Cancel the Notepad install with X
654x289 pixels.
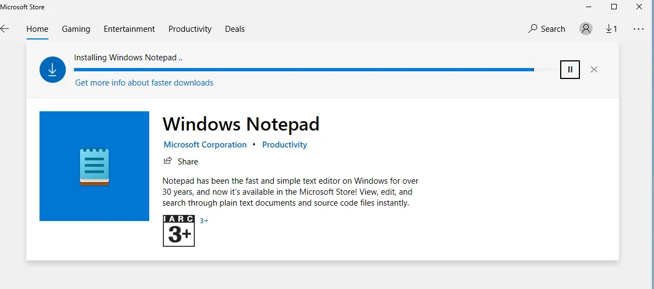[x=594, y=69]
